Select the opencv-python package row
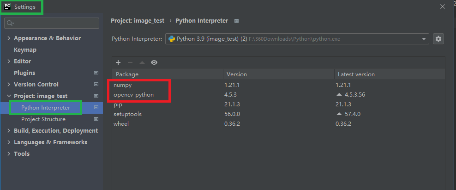This screenshot has height=190, width=456. point(134,95)
